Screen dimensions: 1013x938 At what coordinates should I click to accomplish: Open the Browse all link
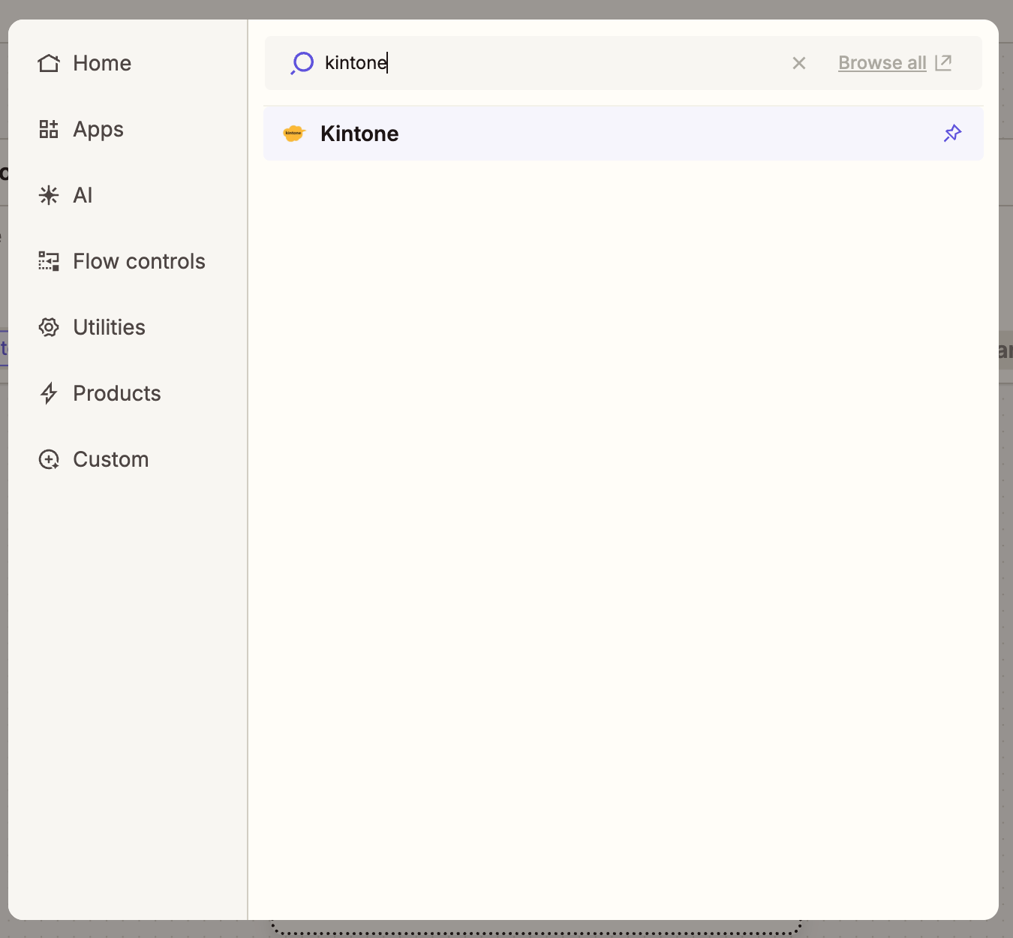[882, 63]
